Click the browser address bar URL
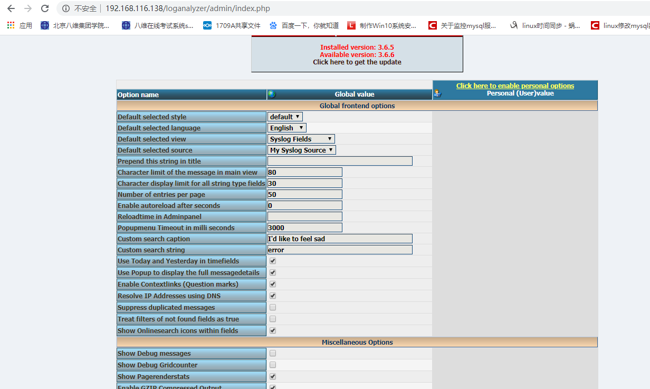 click(x=187, y=8)
